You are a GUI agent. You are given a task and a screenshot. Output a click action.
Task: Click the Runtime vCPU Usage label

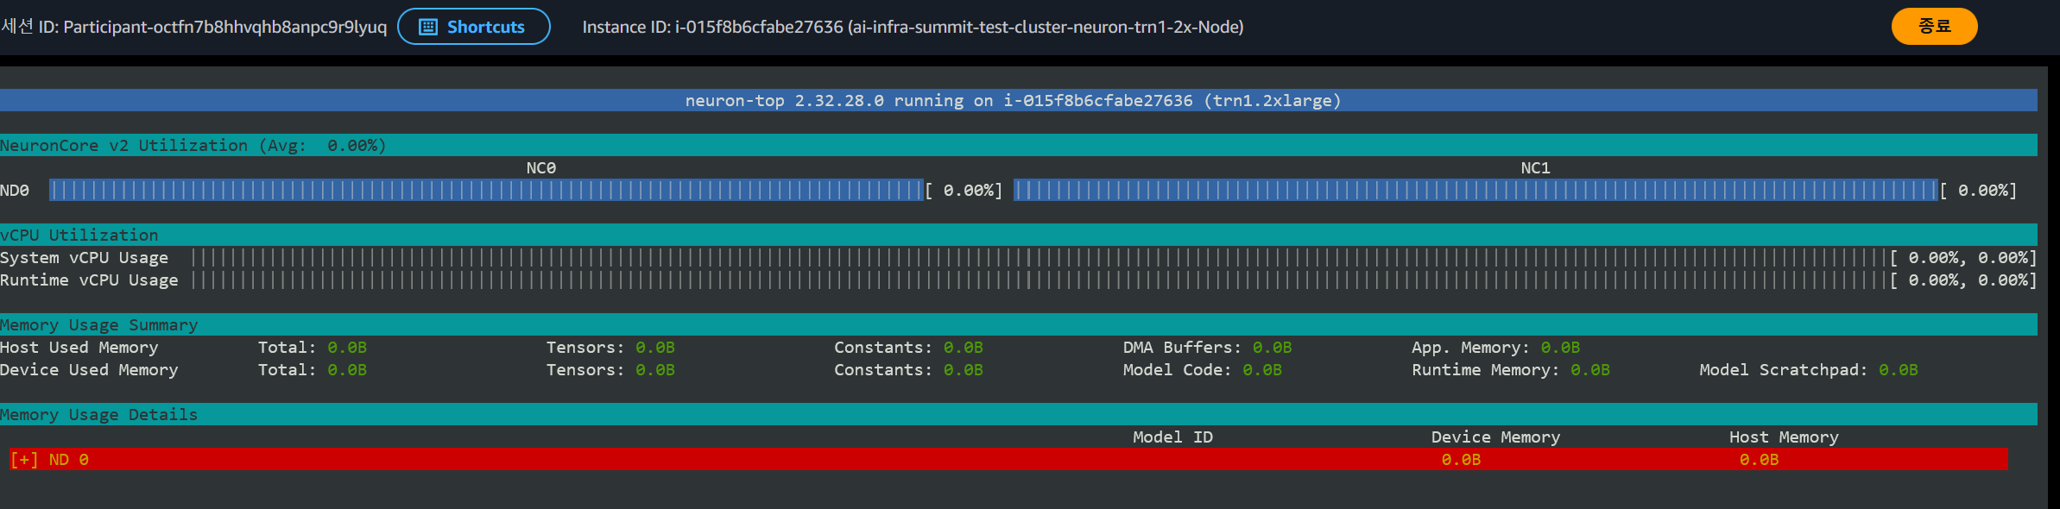click(89, 280)
